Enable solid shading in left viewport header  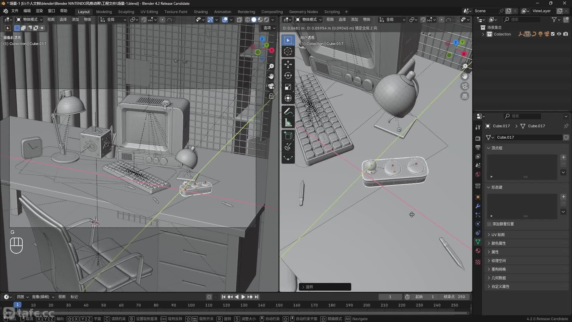click(x=254, y=20)
